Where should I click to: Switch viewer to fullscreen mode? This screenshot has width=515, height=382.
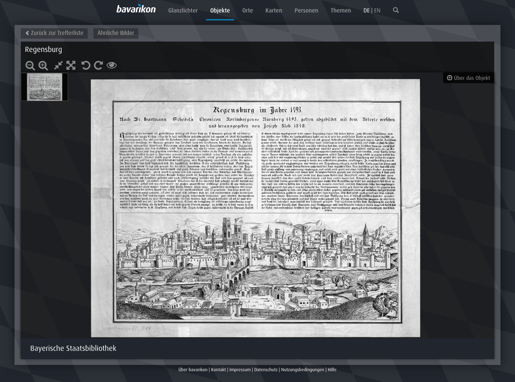[71, 65]
